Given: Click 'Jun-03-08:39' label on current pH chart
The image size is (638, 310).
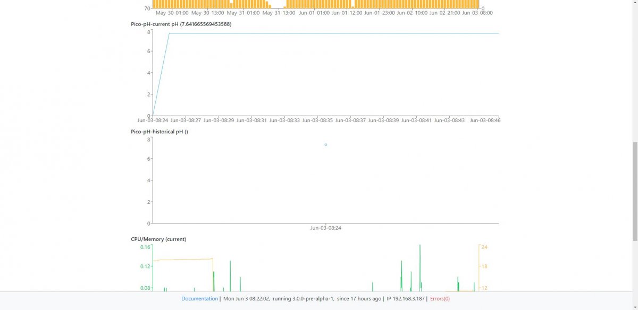Looking at the screenshot, I should 383,120.
